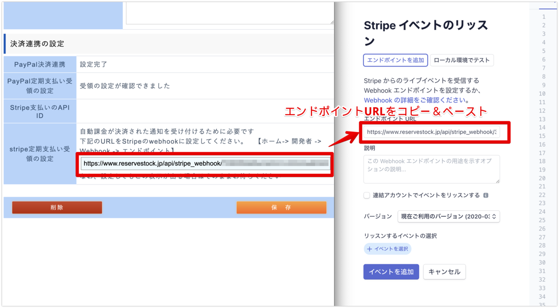Click the orange 保存 button
This screenshot has width=559, height=308.
(x=281, y=207)
